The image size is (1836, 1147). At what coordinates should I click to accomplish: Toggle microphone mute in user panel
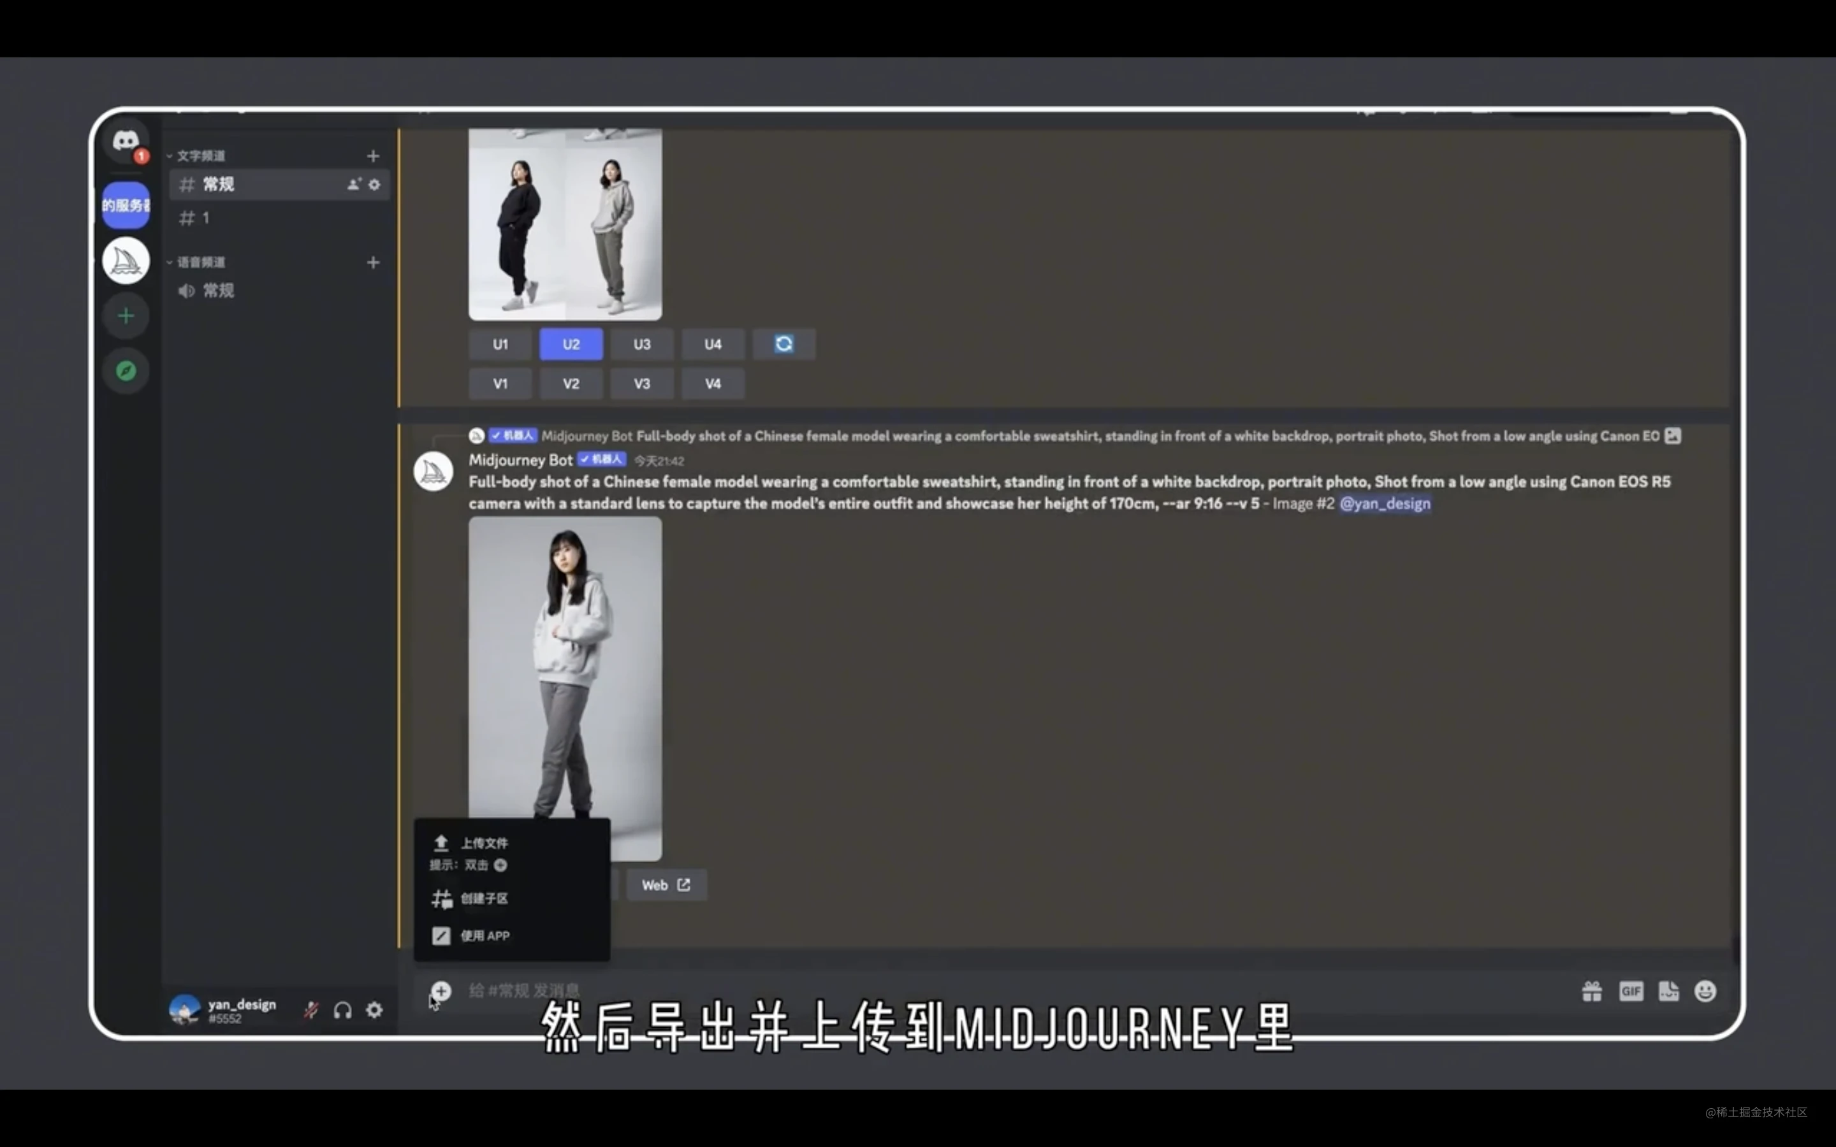point(311,1011)
